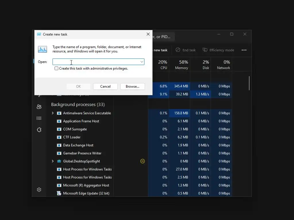Viewport: 294px width, 220px height.
Task: Enable administrative privileges checkbox
Action: point(56,68)
